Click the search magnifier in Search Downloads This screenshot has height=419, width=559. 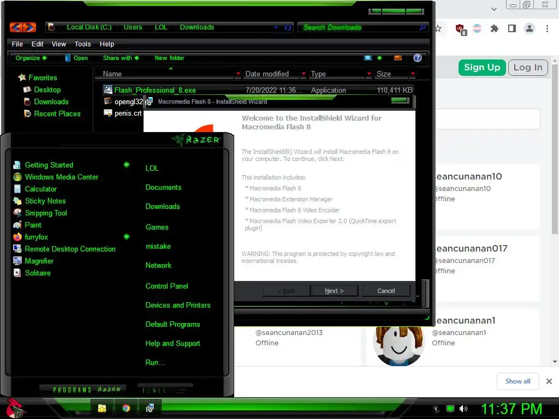(x=423, y=27)
